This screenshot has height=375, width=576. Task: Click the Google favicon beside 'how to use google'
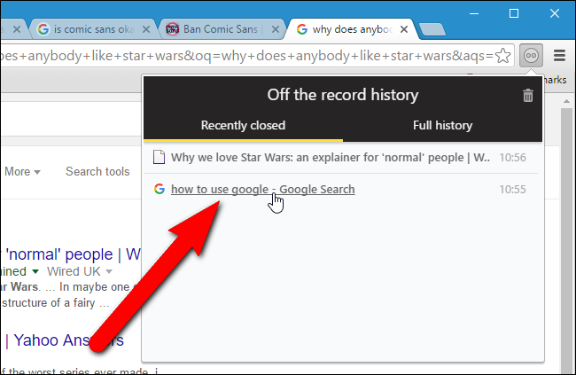coord(160,189)
